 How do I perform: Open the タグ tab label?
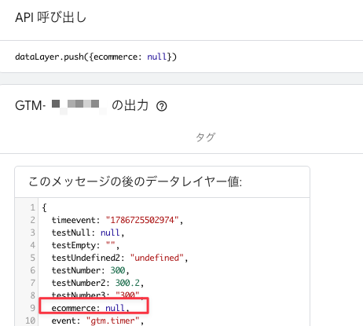(206, 137)
